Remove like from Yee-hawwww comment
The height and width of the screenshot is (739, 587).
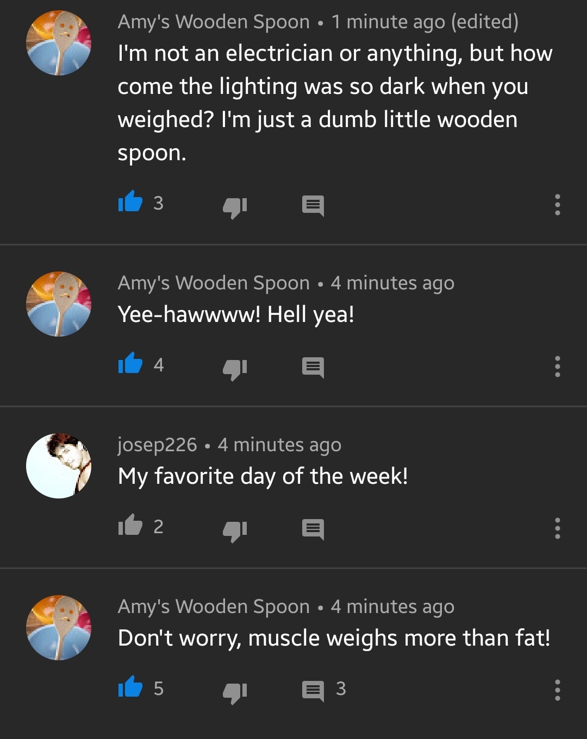click(x=130, y=364)
